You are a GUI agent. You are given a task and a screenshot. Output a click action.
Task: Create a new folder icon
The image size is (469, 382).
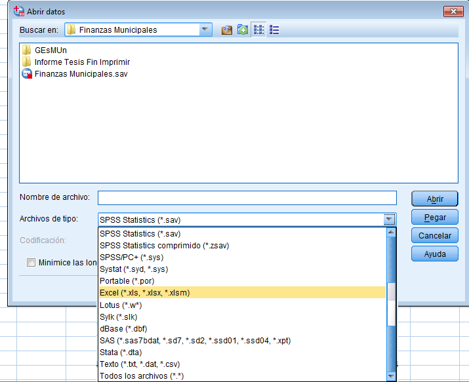pos(243,30)
